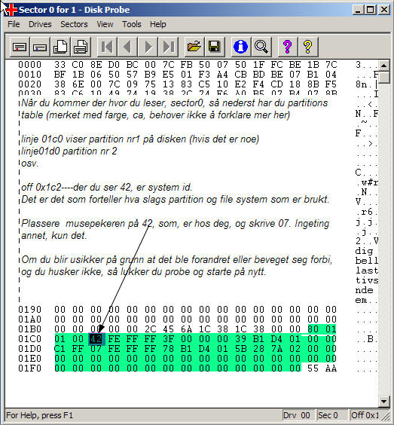Viewport: 394px width, 425px height.
Task: Click the floppy disk save icon
Action: click(x=215, y=47)
